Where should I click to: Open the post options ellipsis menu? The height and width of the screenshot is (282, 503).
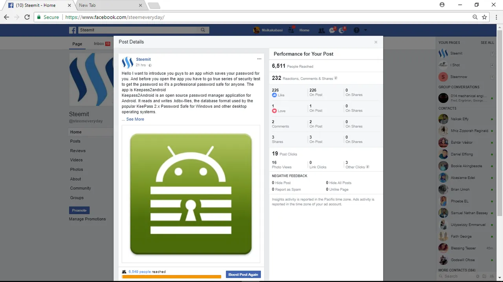[x=259, y=59]
